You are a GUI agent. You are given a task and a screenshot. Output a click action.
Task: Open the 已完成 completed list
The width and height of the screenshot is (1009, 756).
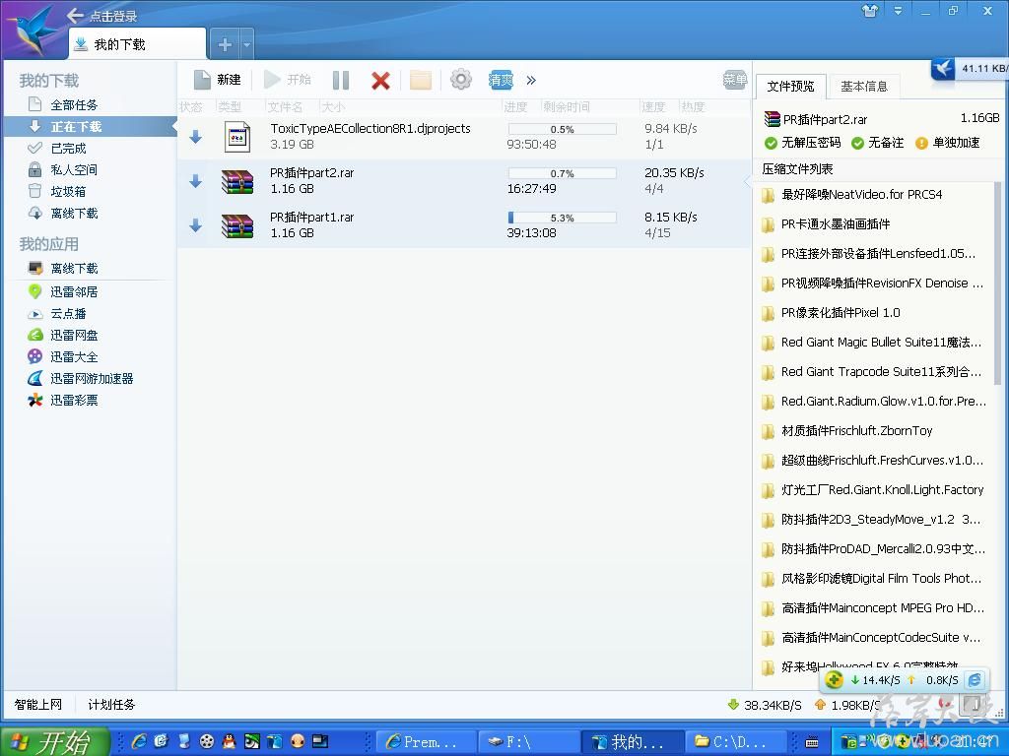[68, 149]
